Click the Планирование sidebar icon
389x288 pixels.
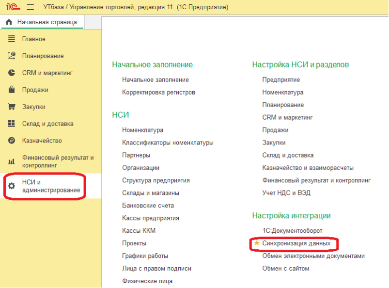pos(12,56)
